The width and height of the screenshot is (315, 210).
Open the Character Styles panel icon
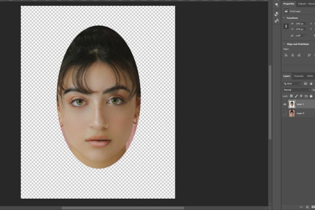pos(276,20)
